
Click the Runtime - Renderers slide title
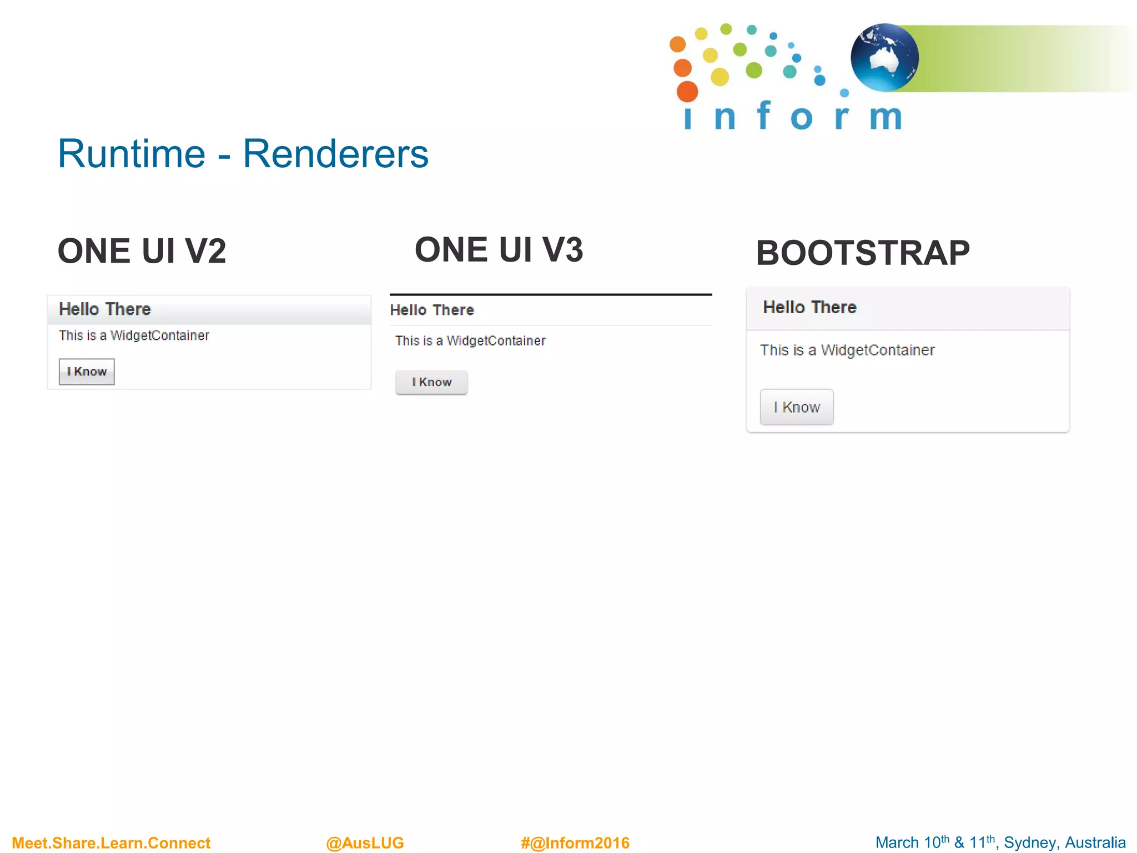tap(243, 153)
